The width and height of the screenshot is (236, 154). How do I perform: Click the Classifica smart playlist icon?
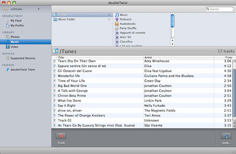coord(117,42)
